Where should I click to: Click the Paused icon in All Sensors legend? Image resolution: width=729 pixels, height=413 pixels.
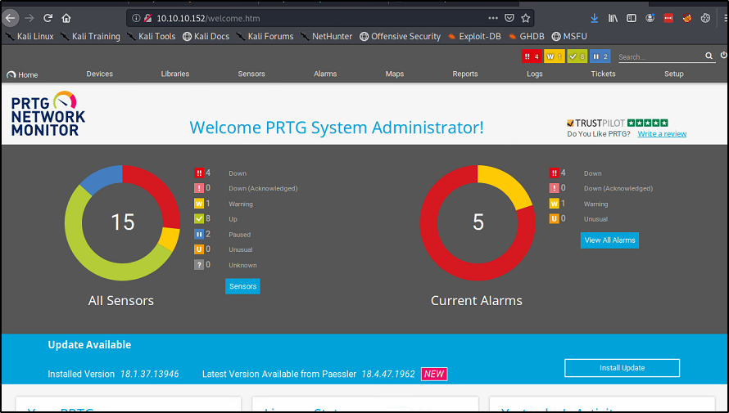pyautogui.click(x=199, y=234)
